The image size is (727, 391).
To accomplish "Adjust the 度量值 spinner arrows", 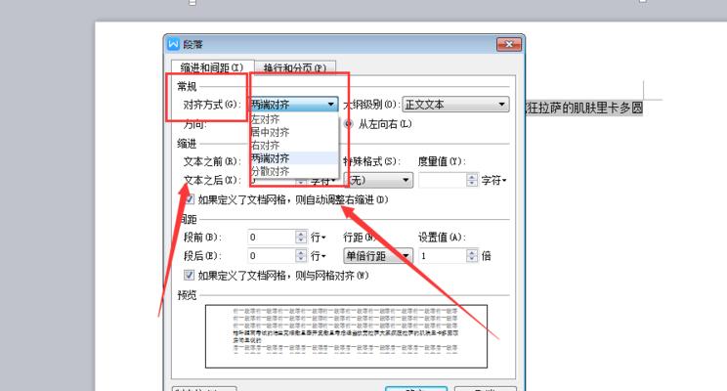I will click(472, 180).
